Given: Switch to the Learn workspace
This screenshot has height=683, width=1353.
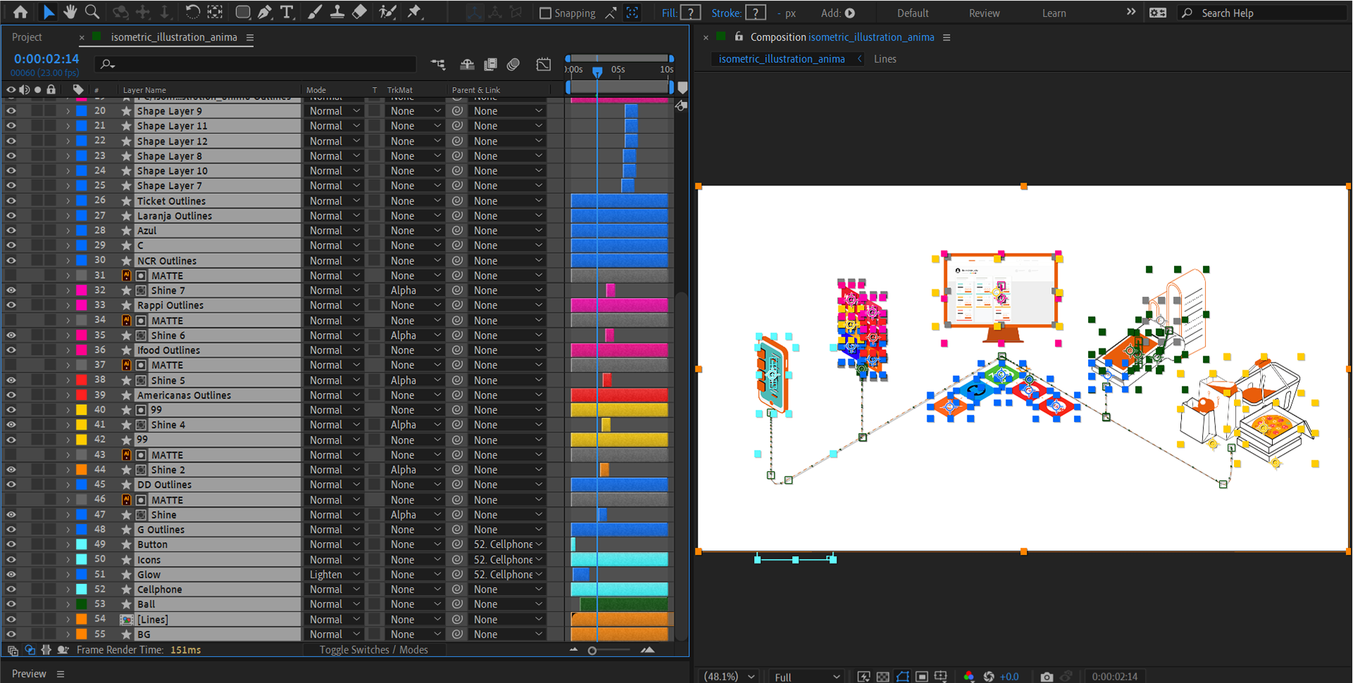Looking at the screenshot, I should 1054,13.
